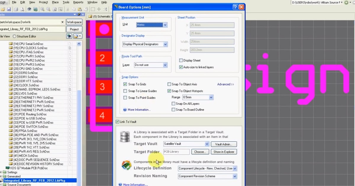Uncheck the Link To Vault checkbox
Screen dimensions: 355x186
tap(117, 122)
